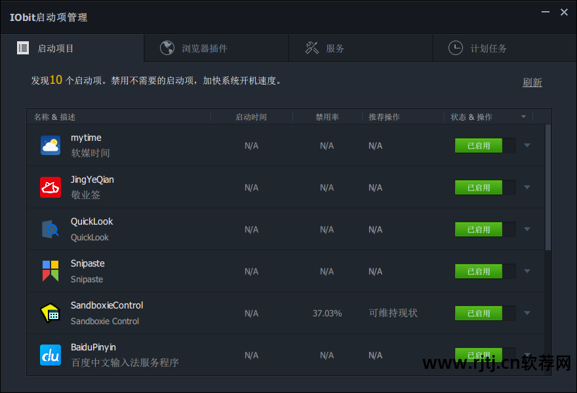Screen dimensions: 577x393
Task: Click JingYeQian's 已启用 button
Action: [x=478, y=187]
